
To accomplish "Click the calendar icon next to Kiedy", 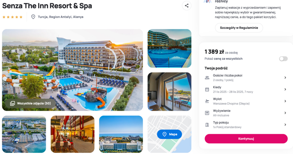I will (x=207, y=89).
